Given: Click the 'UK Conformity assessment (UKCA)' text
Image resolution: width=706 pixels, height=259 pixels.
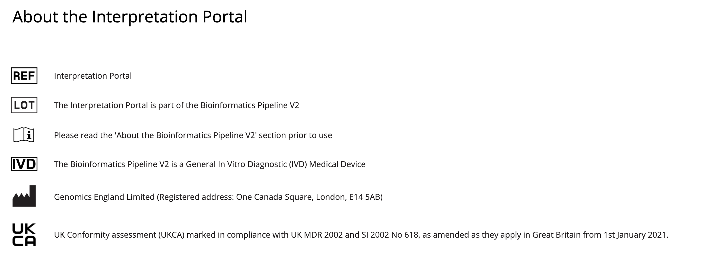Looking at the screenshot, I should click(119, 235).
